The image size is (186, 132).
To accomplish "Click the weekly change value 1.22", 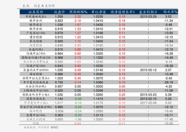I will [x=78, y=37].
